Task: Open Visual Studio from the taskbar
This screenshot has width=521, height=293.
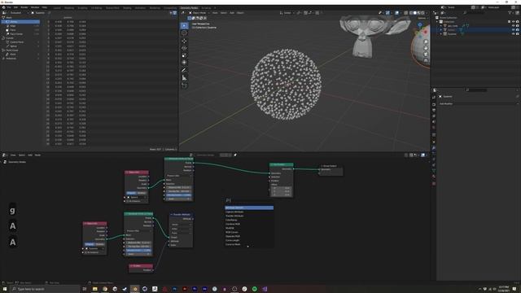Action: click(265, 289)
